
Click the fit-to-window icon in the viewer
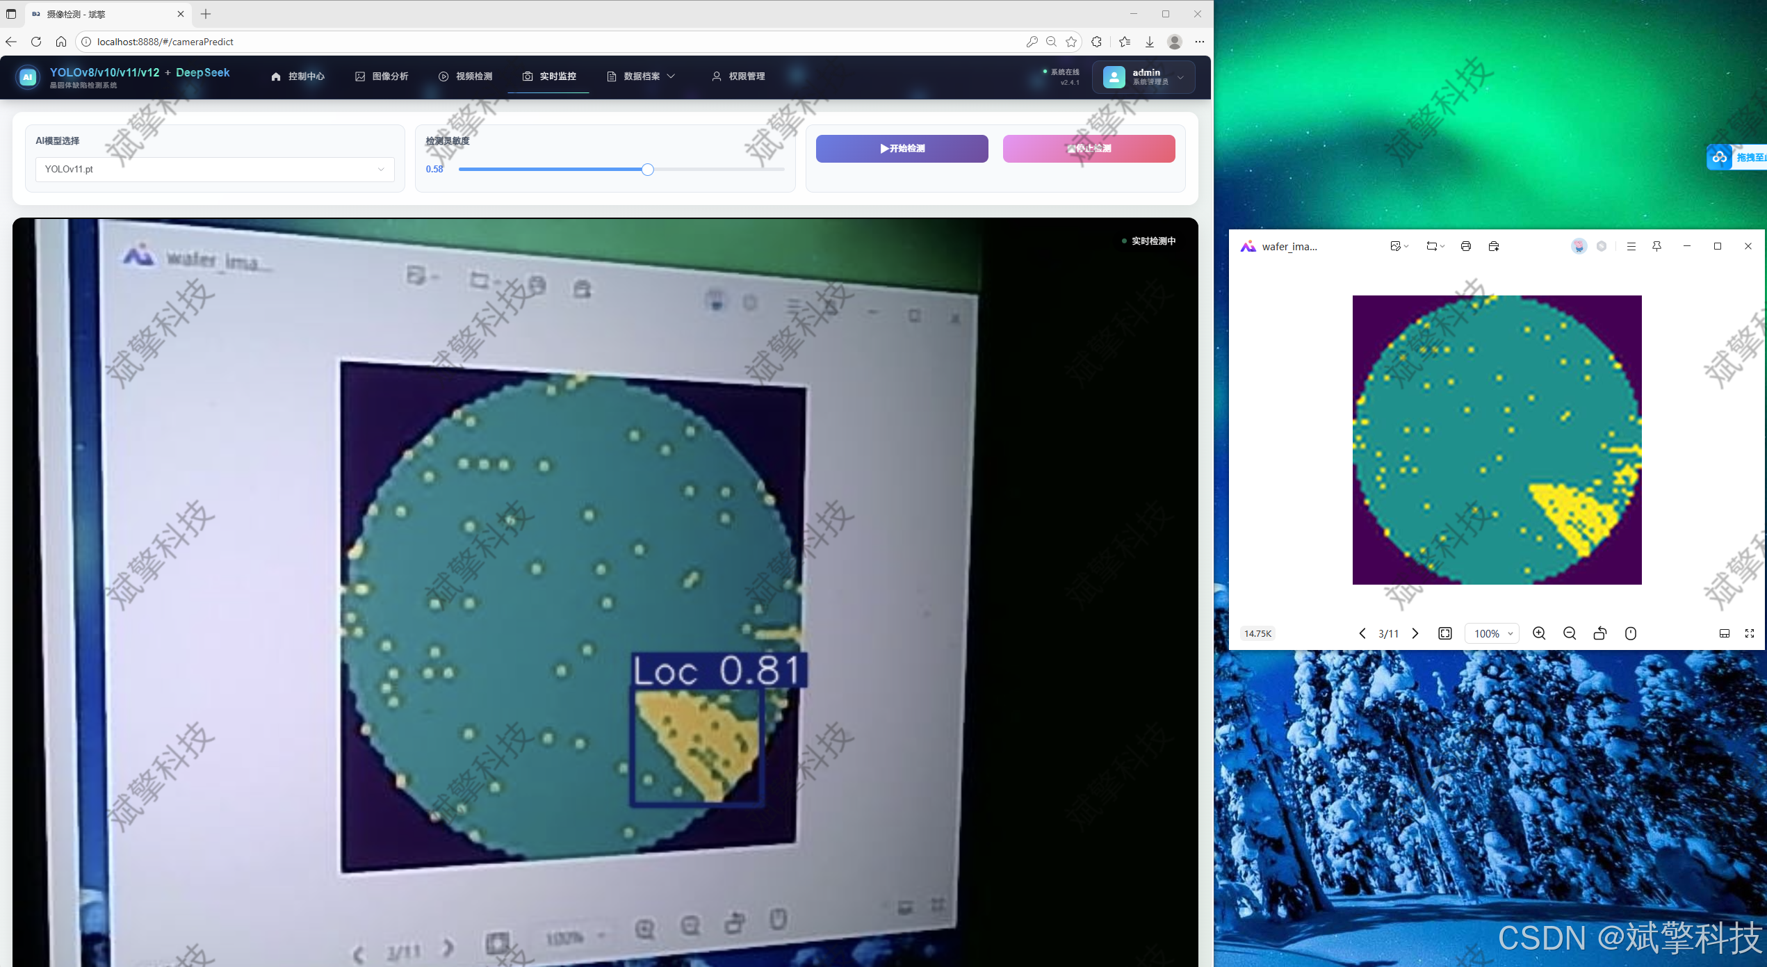[1445, 633]
